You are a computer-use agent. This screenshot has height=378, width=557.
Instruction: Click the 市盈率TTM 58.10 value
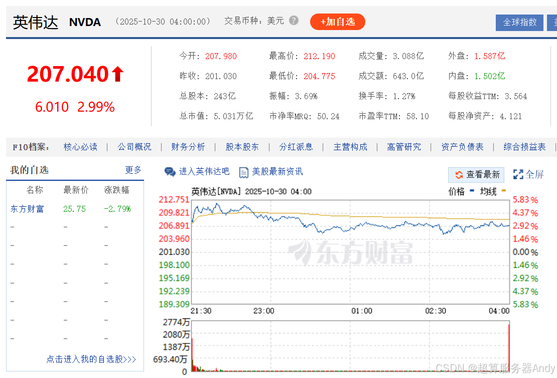point(417,116)
